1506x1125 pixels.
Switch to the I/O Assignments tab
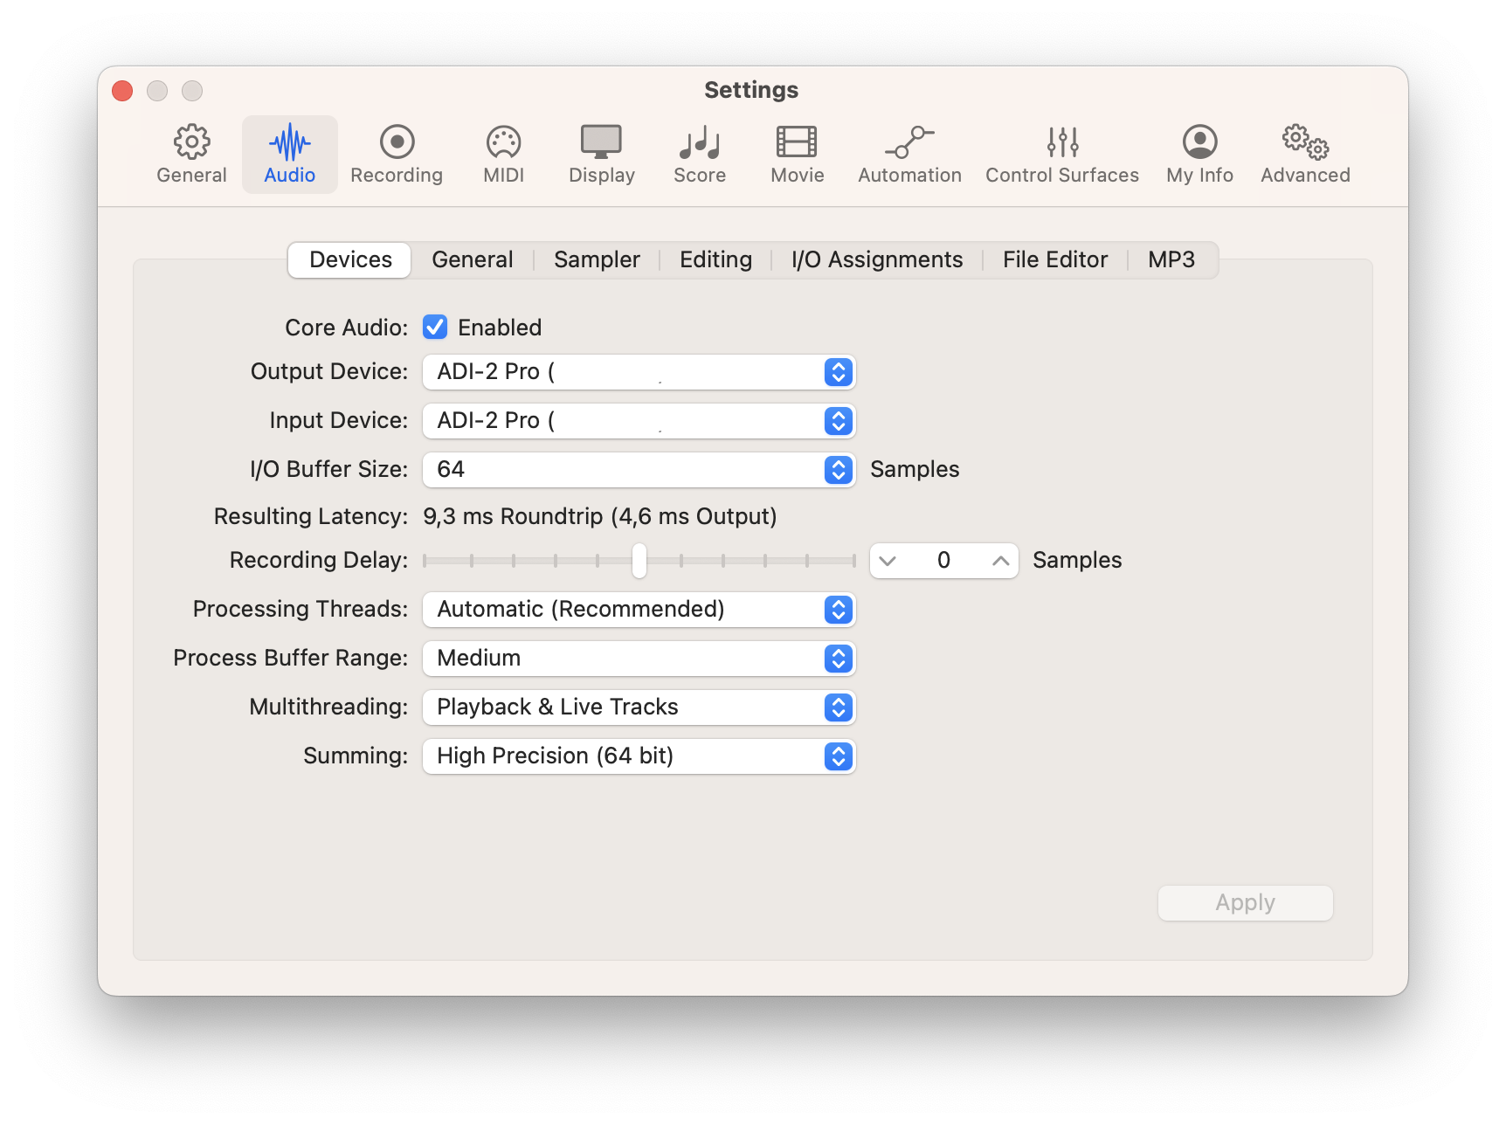877,260
